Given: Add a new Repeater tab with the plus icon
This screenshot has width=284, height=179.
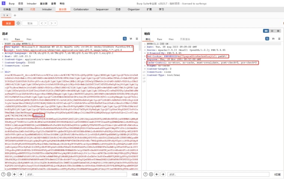Looking at the screenshot, I should (x=14, y=15).
